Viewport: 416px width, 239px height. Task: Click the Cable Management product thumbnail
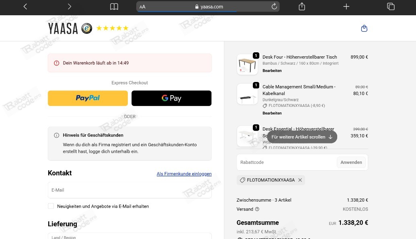(247, 94)
